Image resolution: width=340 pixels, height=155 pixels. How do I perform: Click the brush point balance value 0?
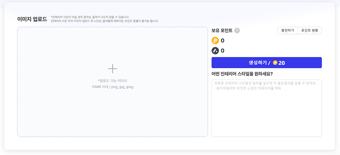coord(222,51)
